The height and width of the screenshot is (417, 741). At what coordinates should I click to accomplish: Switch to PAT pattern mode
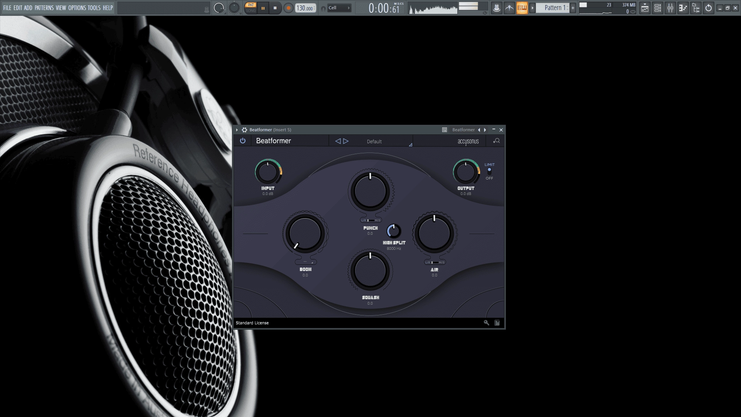pyautogui.click(x=251, y=5)
